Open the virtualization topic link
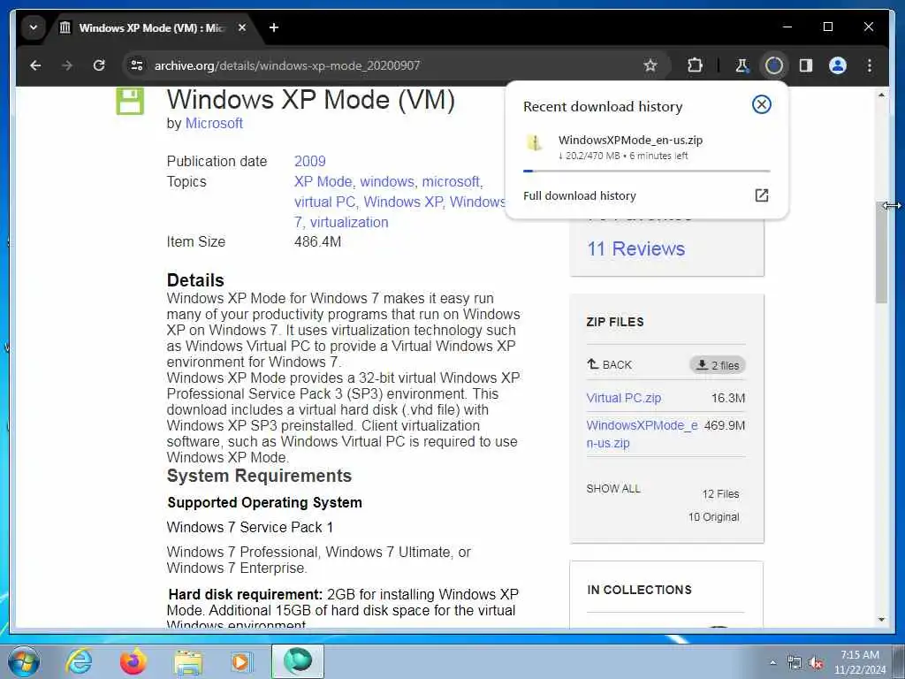This screenshot has height=679, width=905. (x=349, y=222)
